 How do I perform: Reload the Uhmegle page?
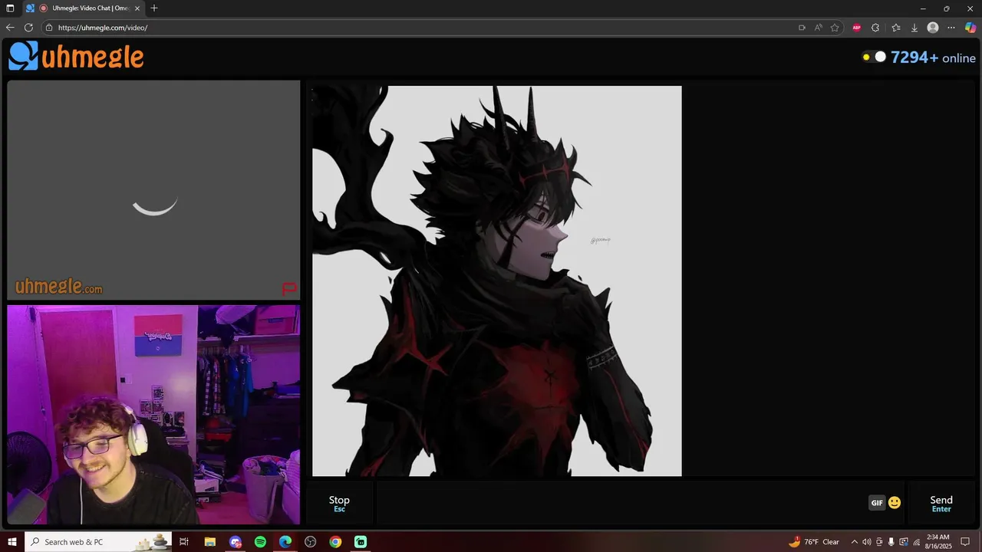tap(29, 28)
